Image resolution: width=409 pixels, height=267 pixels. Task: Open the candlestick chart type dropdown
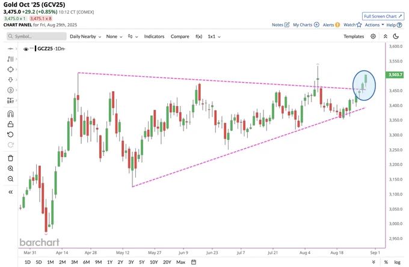133,37
